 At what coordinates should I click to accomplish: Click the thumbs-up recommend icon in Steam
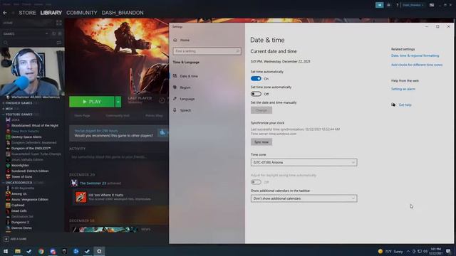pos(162,133)
